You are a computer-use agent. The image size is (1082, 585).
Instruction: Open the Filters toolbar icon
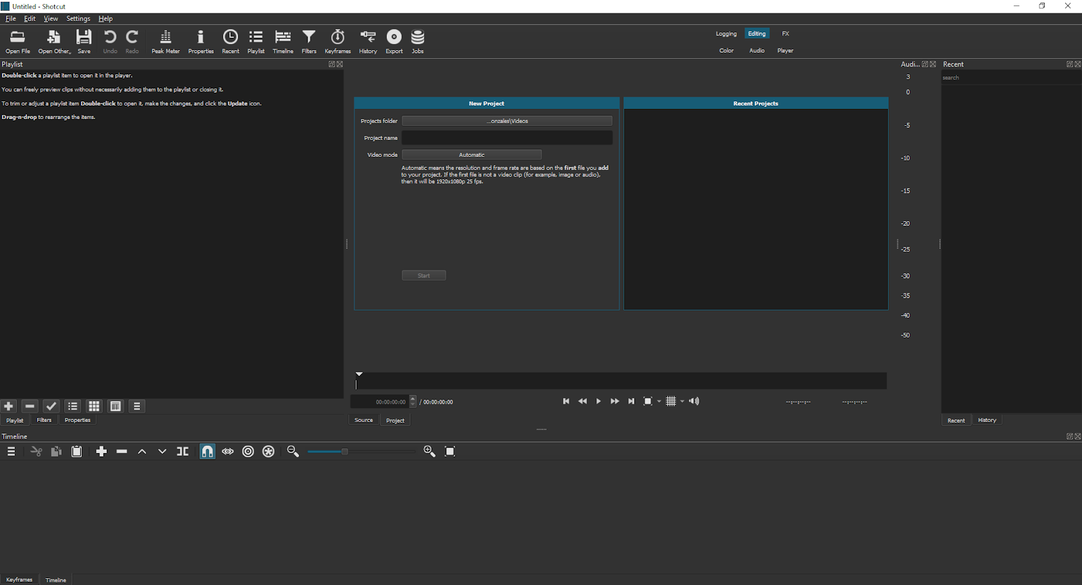[309, 41]
